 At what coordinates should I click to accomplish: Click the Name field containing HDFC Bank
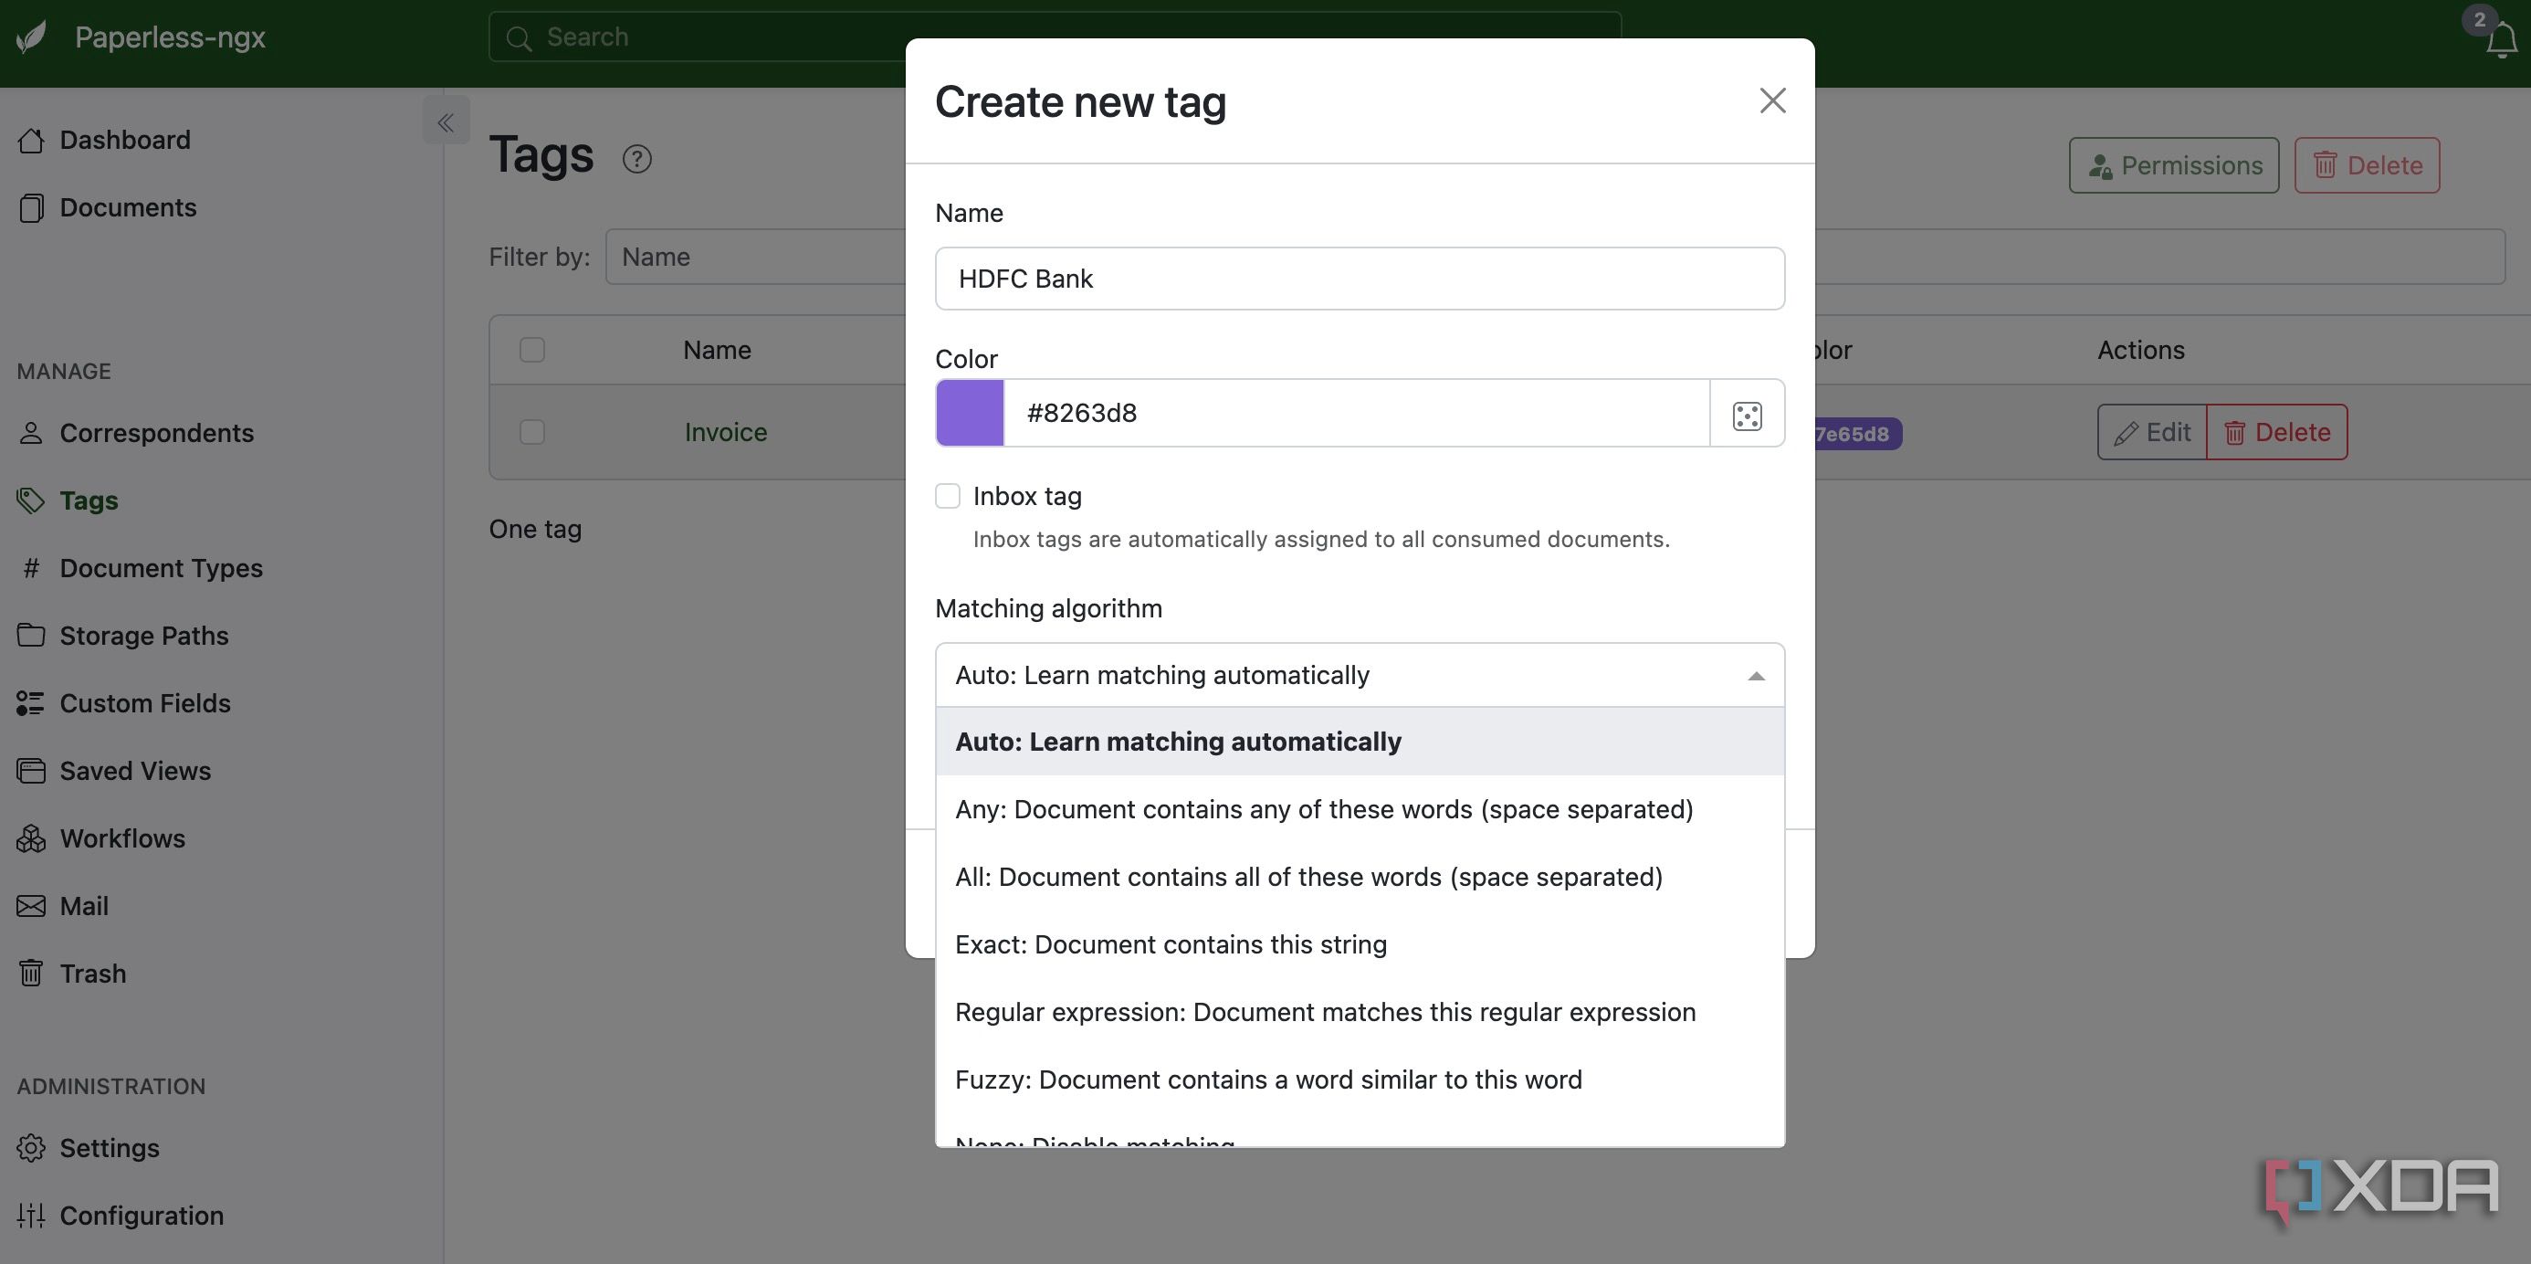[x=1359, y=279]
